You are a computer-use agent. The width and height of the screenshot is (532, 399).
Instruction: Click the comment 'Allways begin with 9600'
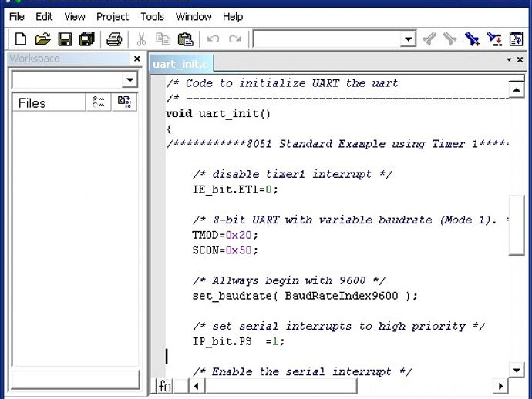point(289,280)
